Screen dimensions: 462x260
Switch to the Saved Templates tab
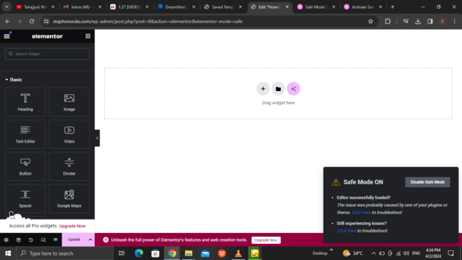[x=223, y=7]
